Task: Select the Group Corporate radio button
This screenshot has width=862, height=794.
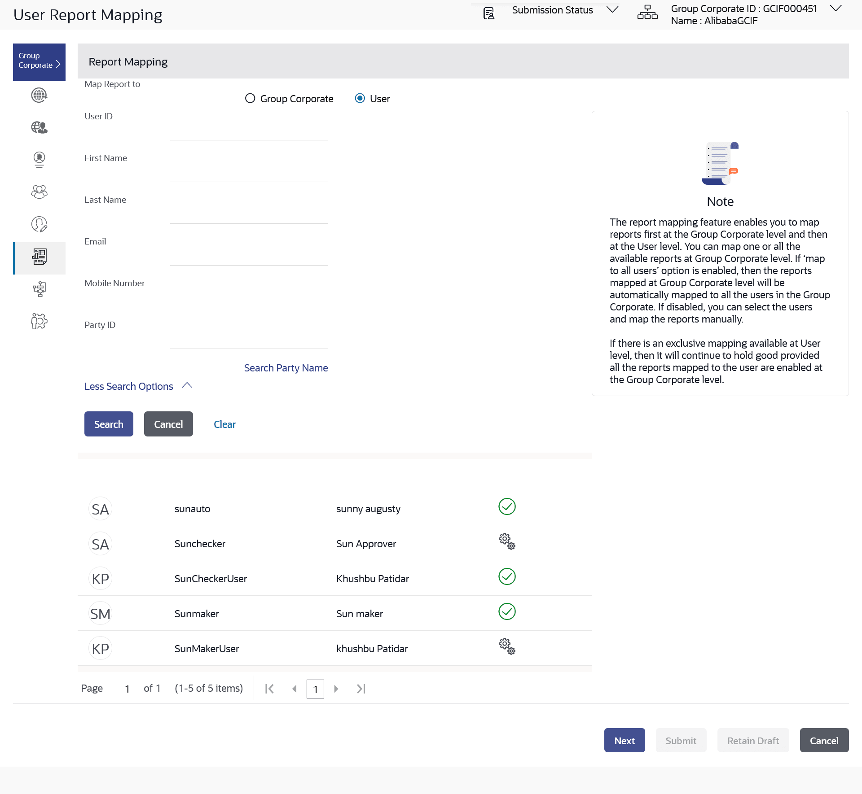Action: [250, 98]
